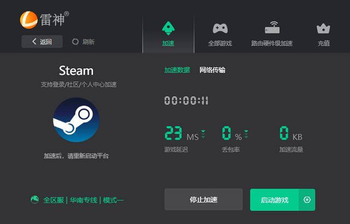Click the 支持登录/社区/个人中心加速 description
This screenshot has height=224, width=350.
point(79,84)
